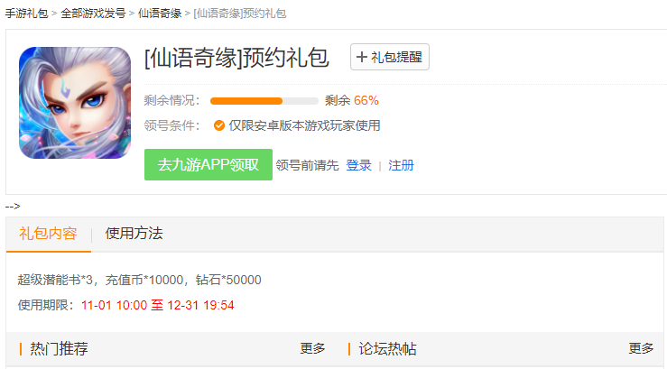This screenshot has height=369, width=667.
Task: Open the 注册 link
Action: [x=401, y=165]
